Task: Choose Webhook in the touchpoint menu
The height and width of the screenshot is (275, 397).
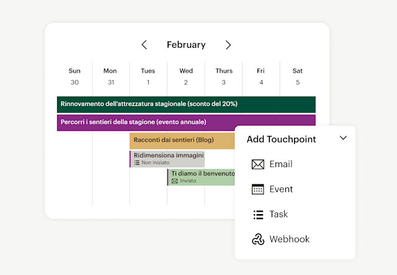Action: [289, 240]
